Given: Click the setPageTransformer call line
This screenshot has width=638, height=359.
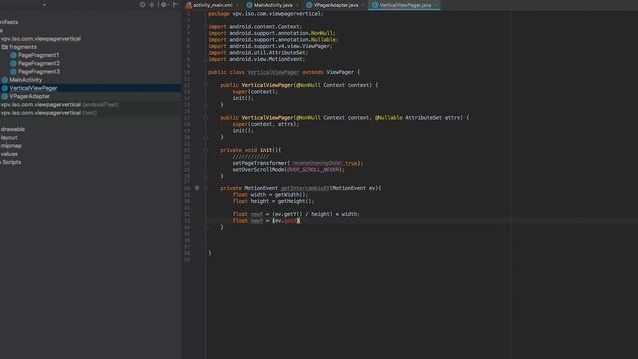Looking at the screenshot, I should 298,163.
